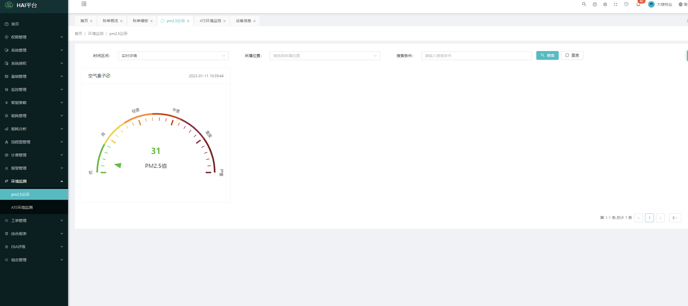The height and width of the screenshot is (306, 688).
Task: Click the compass icon next to 空气盒子
Action: click(x=108, y=76)
